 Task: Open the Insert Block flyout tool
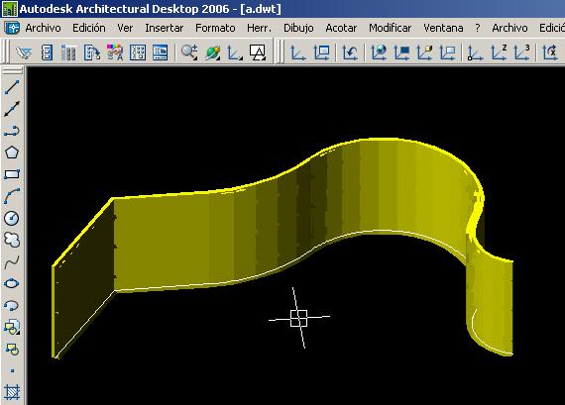click(x=12, y=327)
